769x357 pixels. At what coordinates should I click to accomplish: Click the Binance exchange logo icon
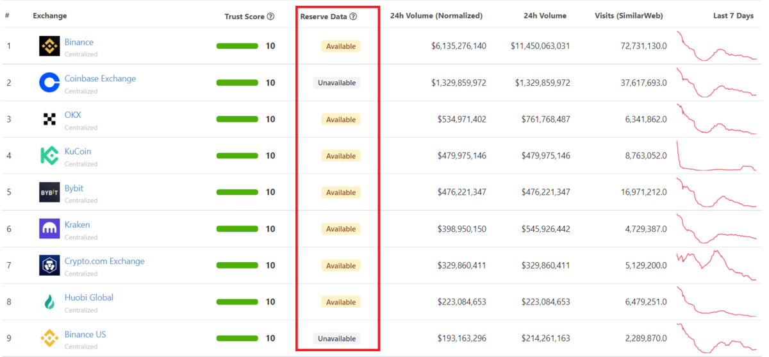tap(49, 46)
